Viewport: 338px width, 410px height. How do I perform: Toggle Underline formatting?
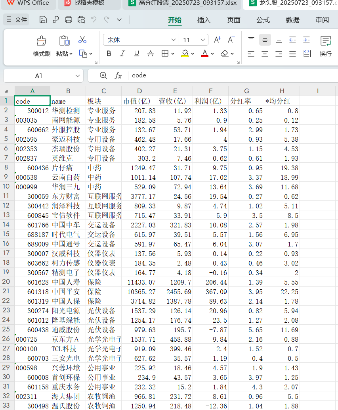[136, 54]
